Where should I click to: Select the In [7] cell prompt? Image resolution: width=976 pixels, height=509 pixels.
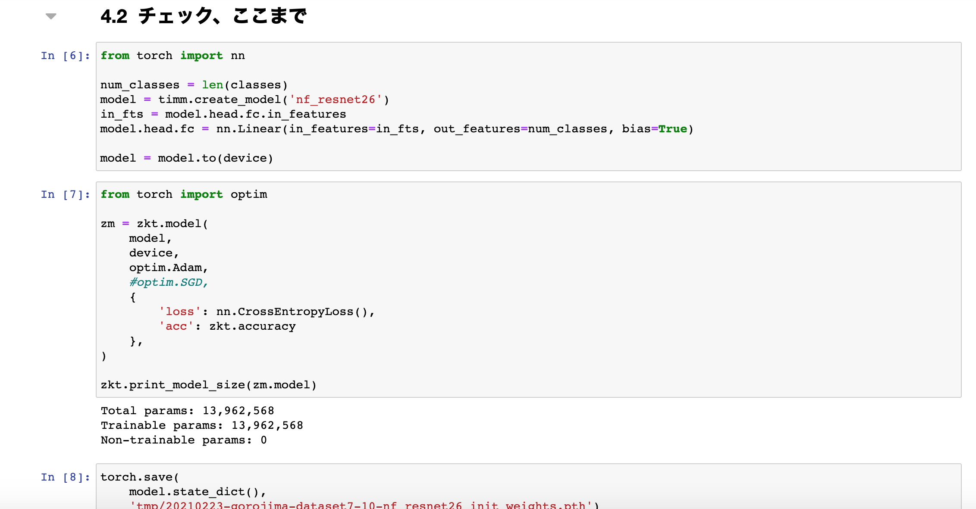pos(66,194)
